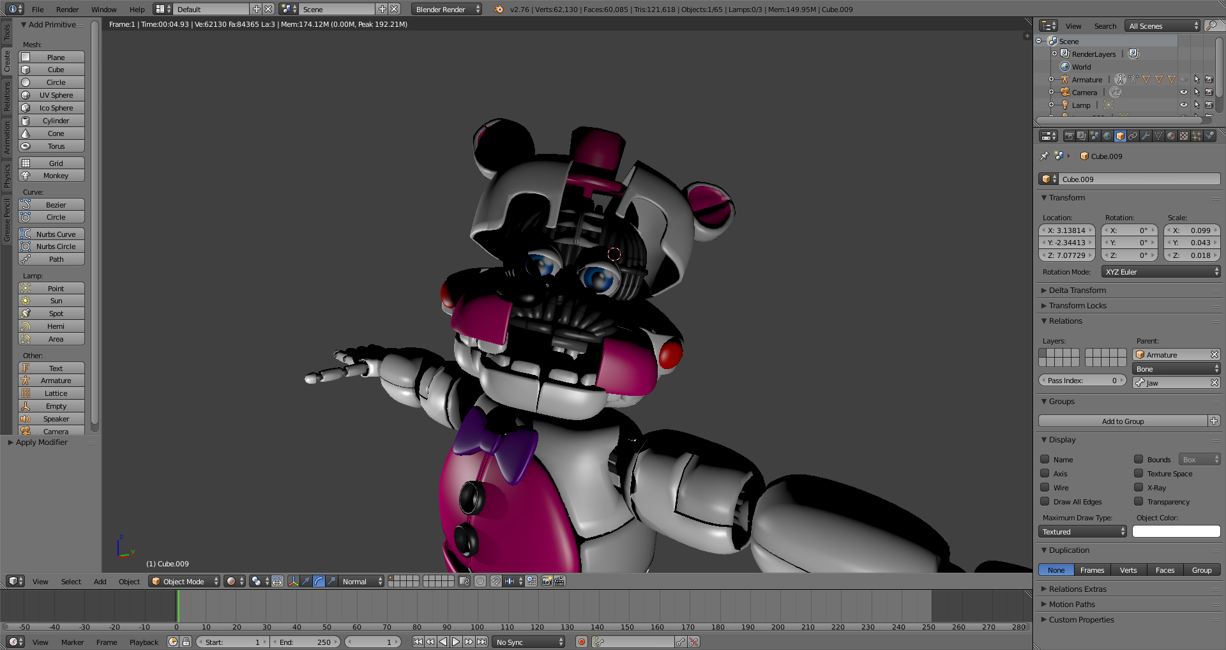Image resolution: width=1226 pixels, height=650 pixels.
Task: Open the Render menu in top bar
Action: (x=67, y=9)
